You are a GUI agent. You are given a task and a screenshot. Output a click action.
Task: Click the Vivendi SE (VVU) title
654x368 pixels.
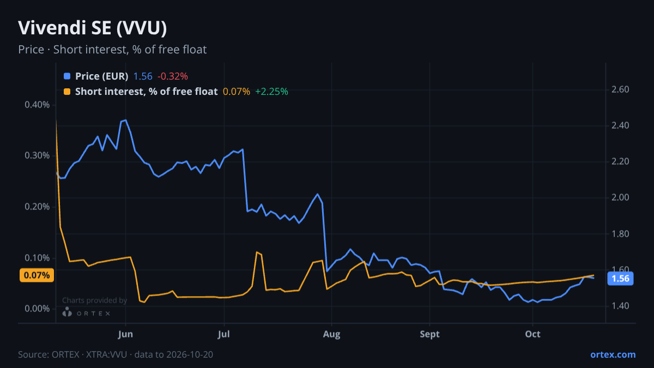[93, 28]
